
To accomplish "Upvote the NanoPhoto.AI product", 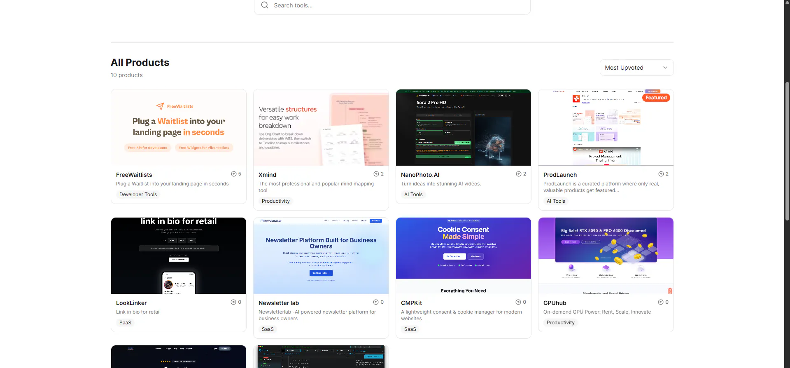I will (521, 174).
